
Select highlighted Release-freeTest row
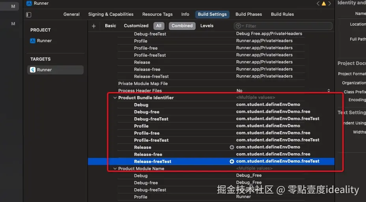(x=211, y=161)
